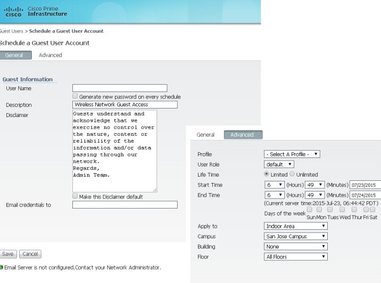Open the Apply to Indoor Area dropdown
The image size is (381, 283).
(296, 226)
